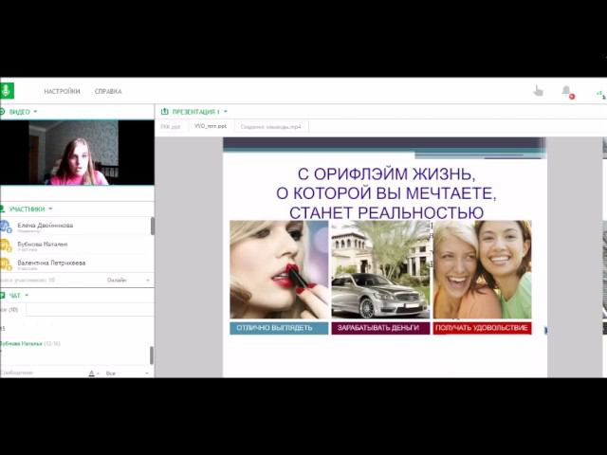Toggle the green microphone button
Viewport: 607px width, 455px height.
7,91
